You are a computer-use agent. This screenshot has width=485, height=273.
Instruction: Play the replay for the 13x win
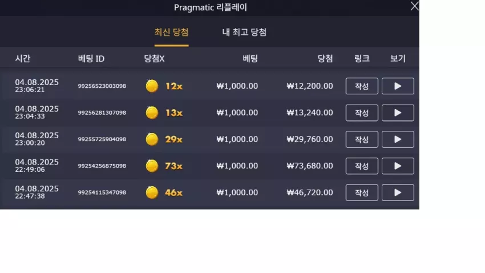click(x=398, y=113)
